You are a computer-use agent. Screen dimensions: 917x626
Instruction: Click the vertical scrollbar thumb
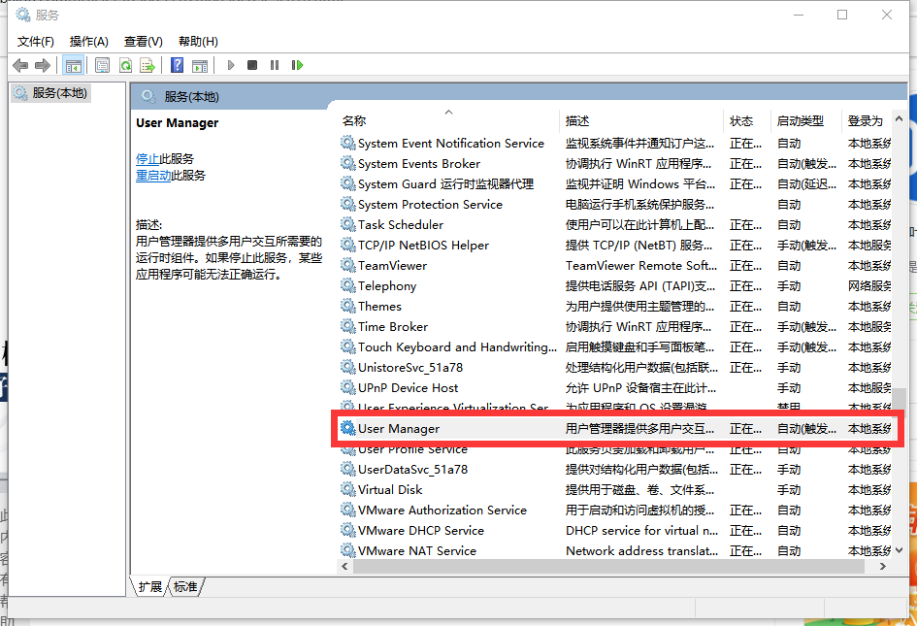coord(899,398)
